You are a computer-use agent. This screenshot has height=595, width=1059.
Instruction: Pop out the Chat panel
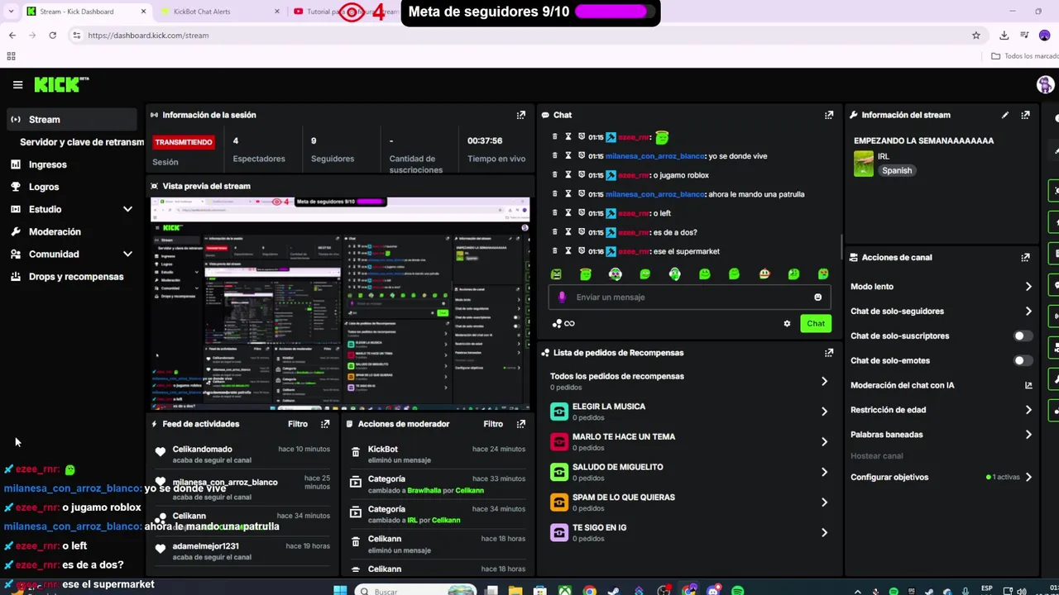[x=828, y=115]
